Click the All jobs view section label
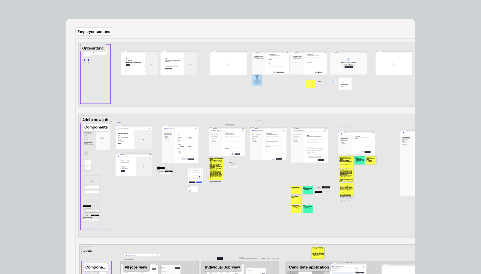This screenshot has width=481, height=274. pyautogui.click(x=136, y=267)
